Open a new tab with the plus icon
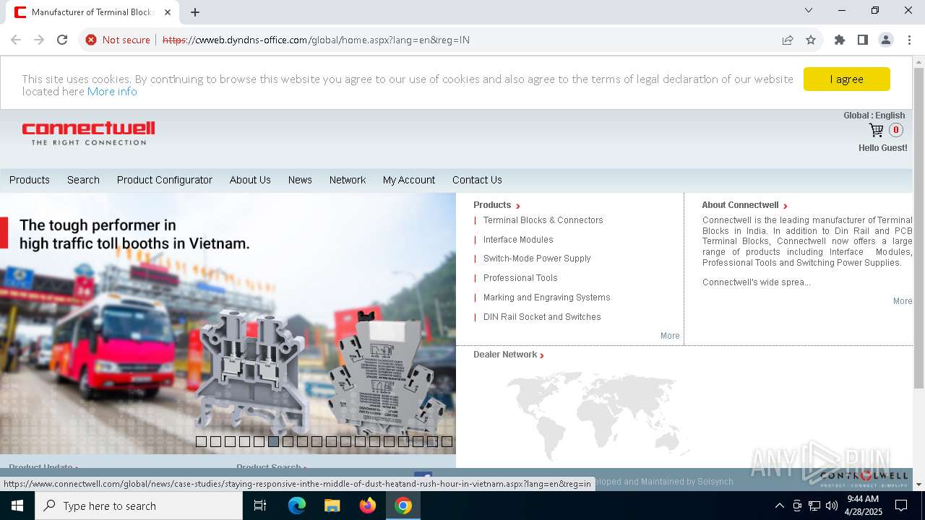Viewport: 925px width, 520px height. coord(195,12)
